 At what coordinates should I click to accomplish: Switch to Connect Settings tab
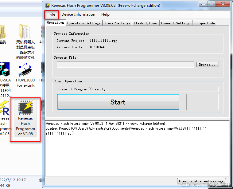coord(176,23)
